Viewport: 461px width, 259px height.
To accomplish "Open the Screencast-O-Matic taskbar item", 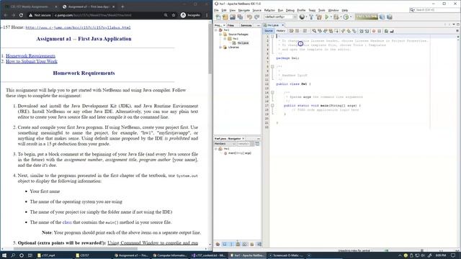I will pos(287,255).
